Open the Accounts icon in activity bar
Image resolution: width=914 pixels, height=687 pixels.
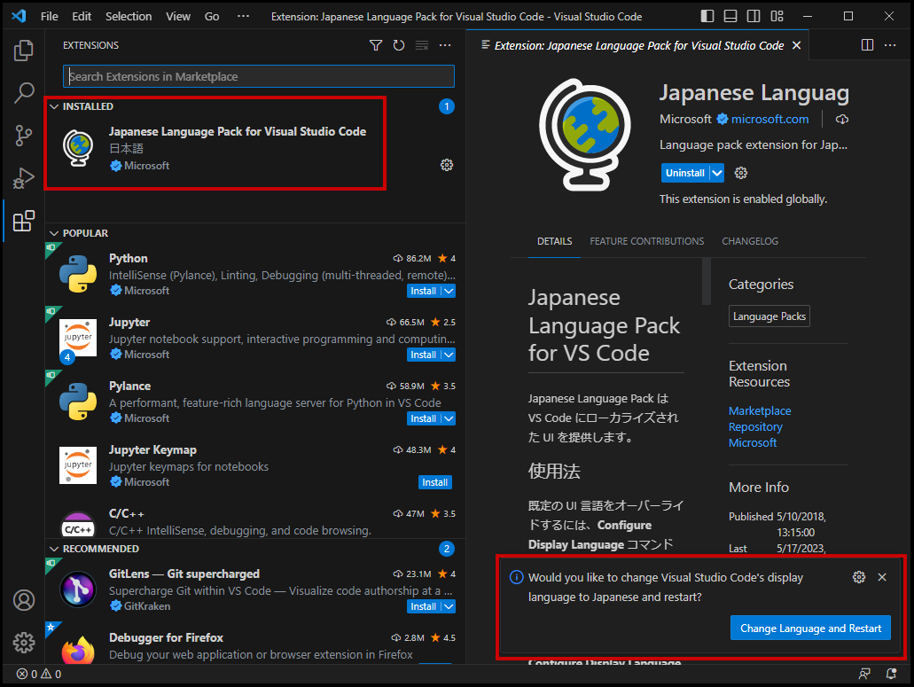(24, 600)
